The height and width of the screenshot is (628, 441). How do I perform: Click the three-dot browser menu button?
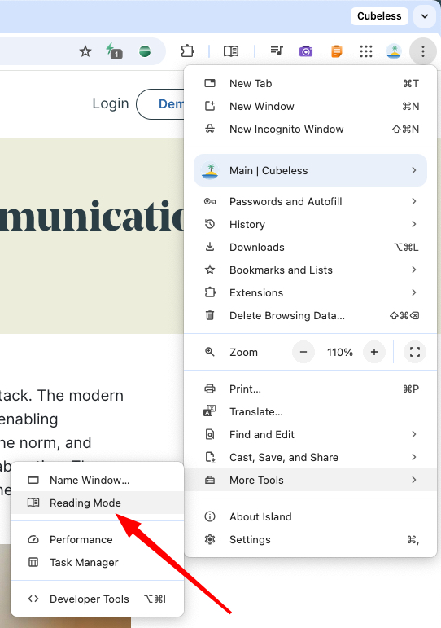[423, 51]
